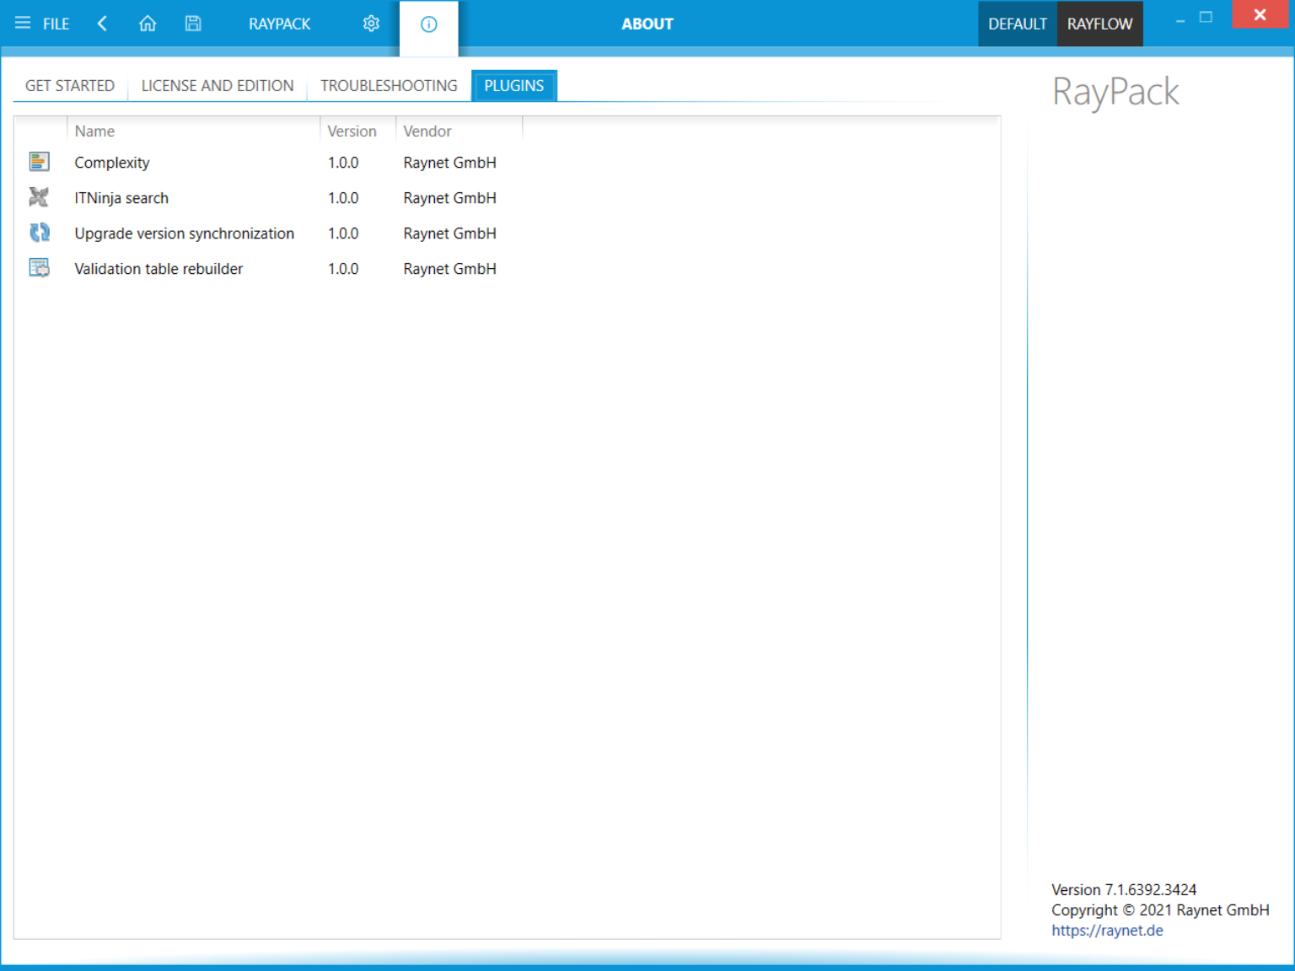Screen dimensions: 1295x971
Task: Go to the home dashboard icon
Action: (x=148, y=24)
